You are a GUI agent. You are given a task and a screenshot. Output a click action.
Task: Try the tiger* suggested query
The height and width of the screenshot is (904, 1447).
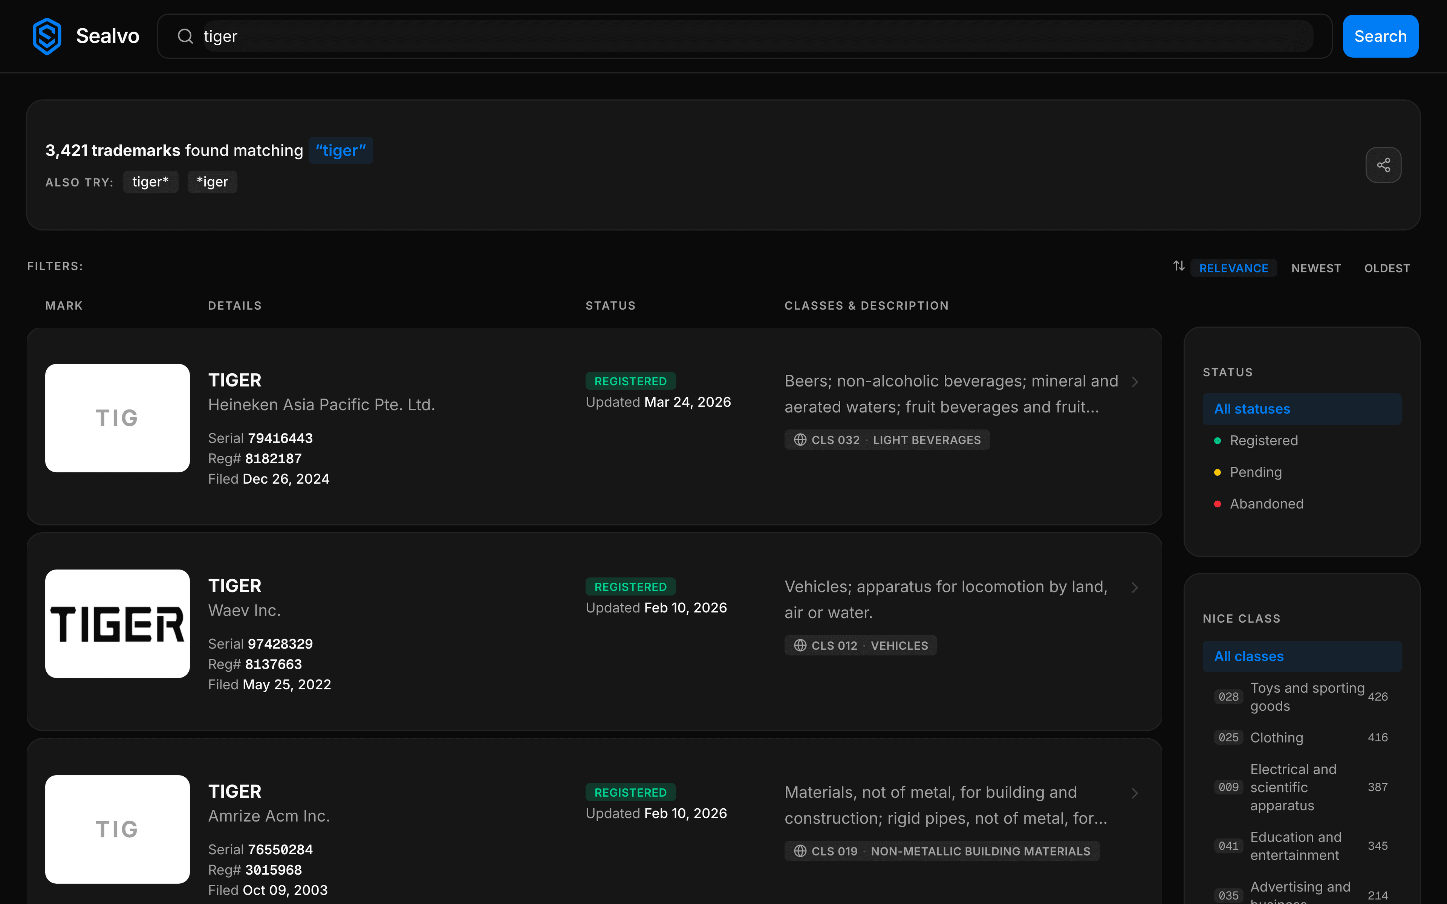pyautogui.click(x=151, y=182)
